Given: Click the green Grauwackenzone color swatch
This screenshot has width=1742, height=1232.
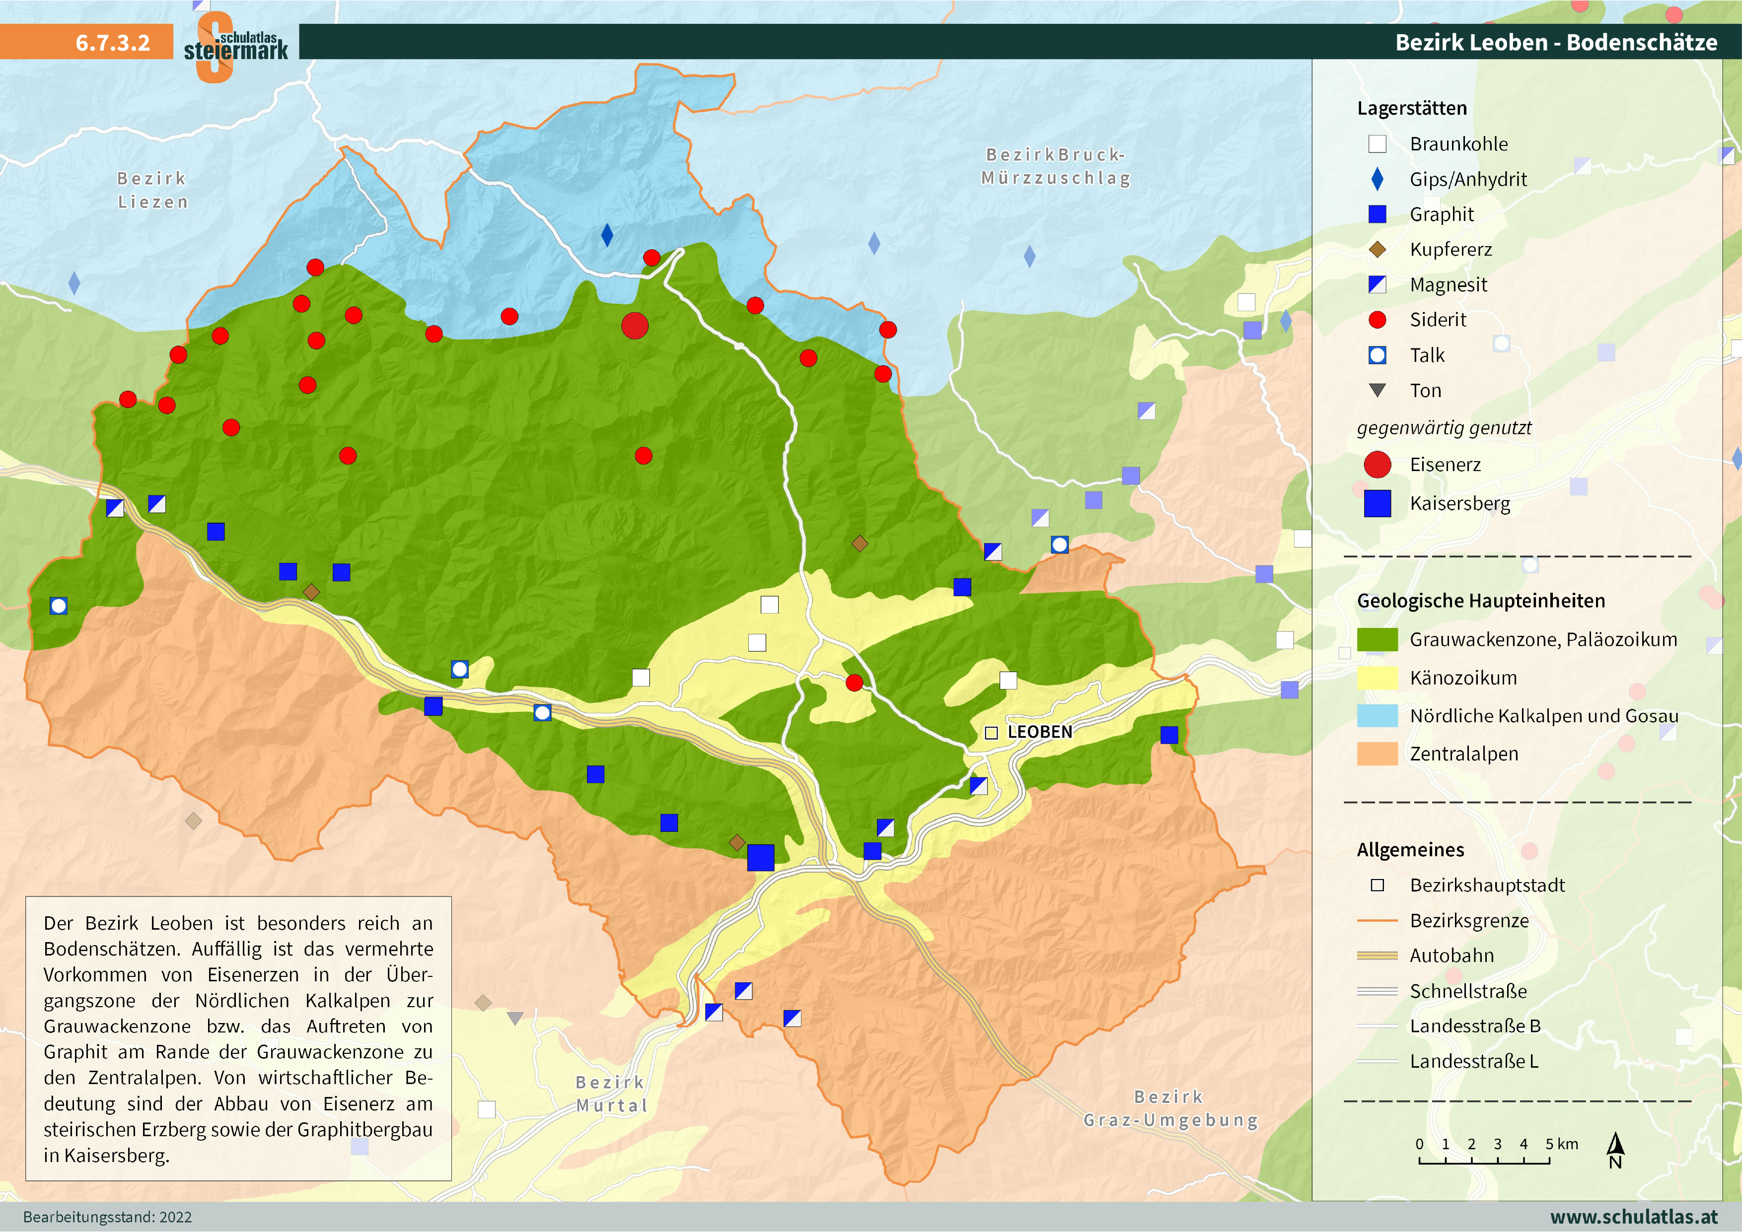Looking at the screenshot, I should point(1377,639).
